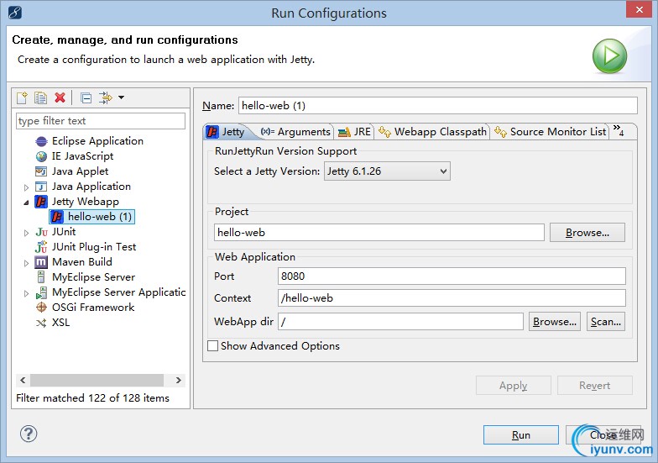Viewport: 658px width, 463px height.
Task: Click the New launch configuration icon
Action: (22, 97)
